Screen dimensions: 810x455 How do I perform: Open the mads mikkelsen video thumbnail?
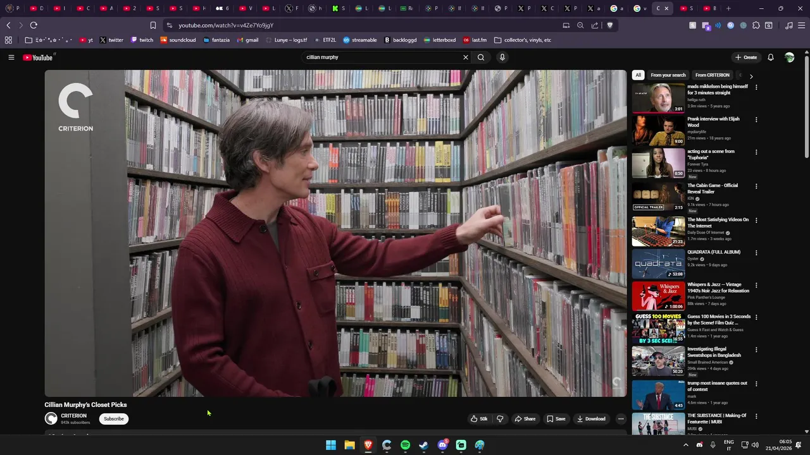point(658,98)
